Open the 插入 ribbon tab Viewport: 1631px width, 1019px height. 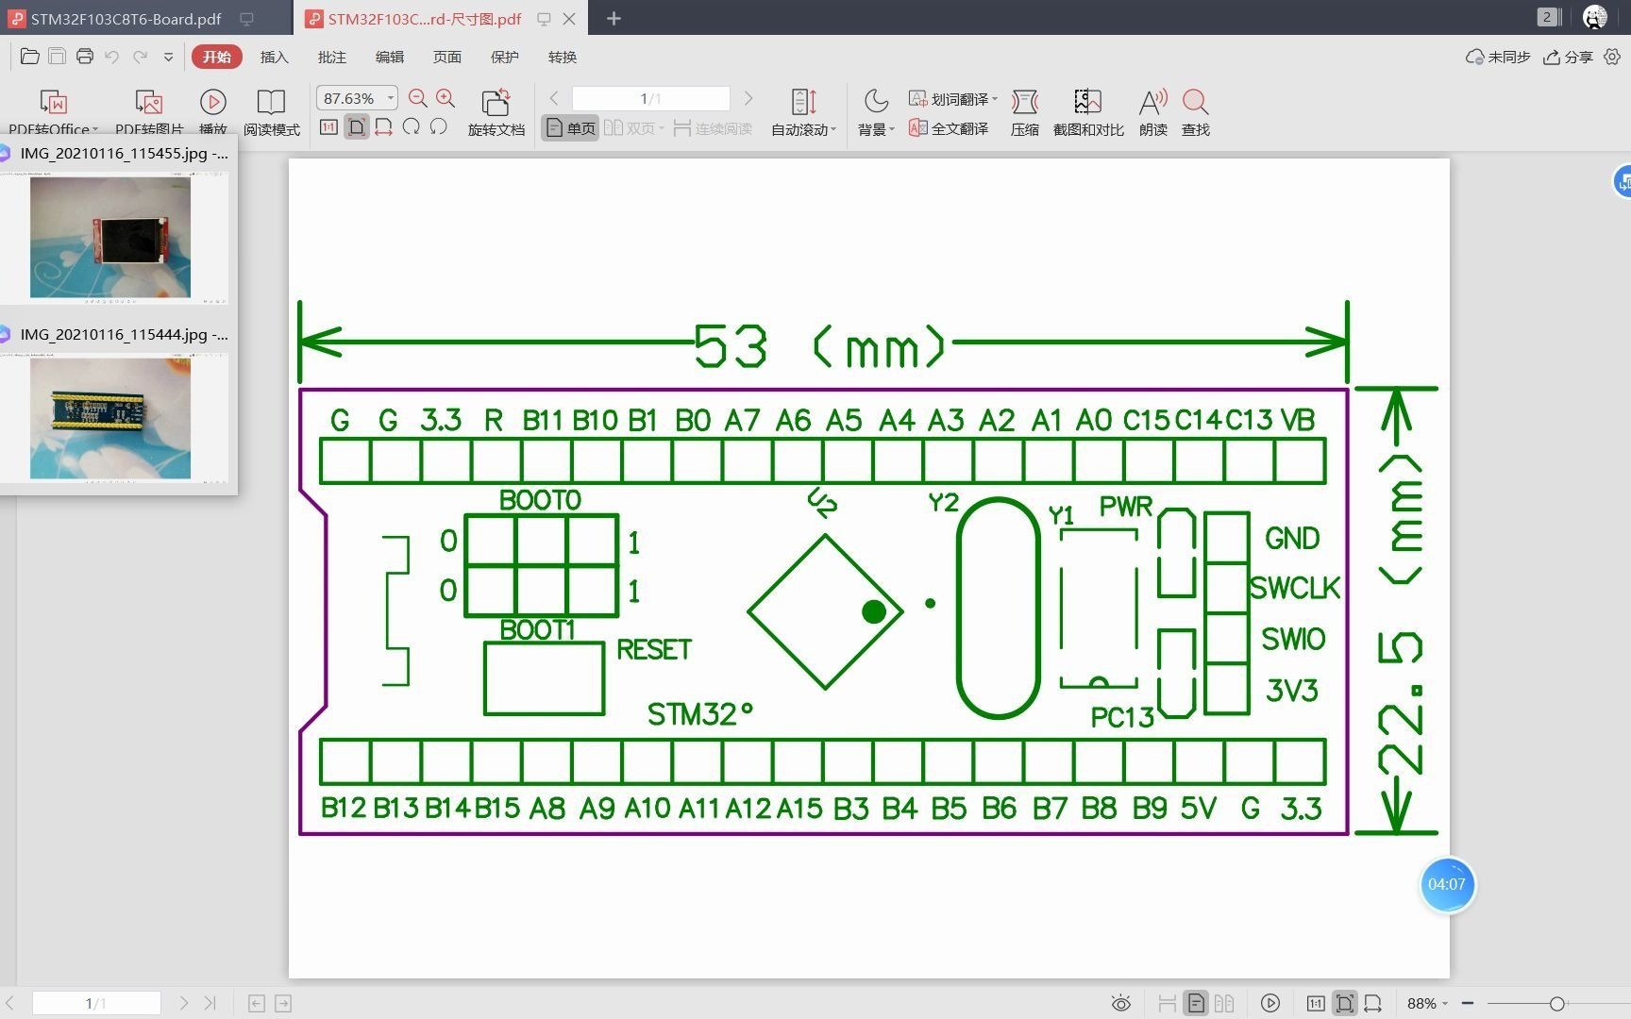click(x=274, y=57)
